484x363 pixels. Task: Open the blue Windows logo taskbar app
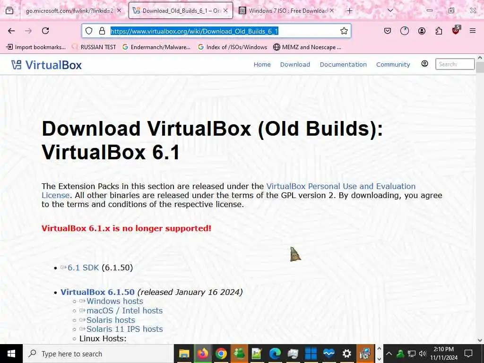311,354
